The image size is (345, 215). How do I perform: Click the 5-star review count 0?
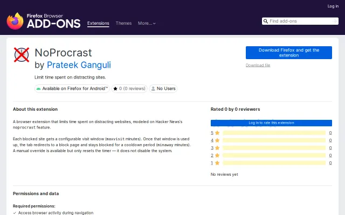[330, 133]
